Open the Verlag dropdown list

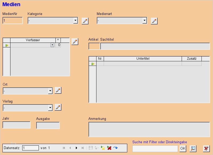(50, 108)
